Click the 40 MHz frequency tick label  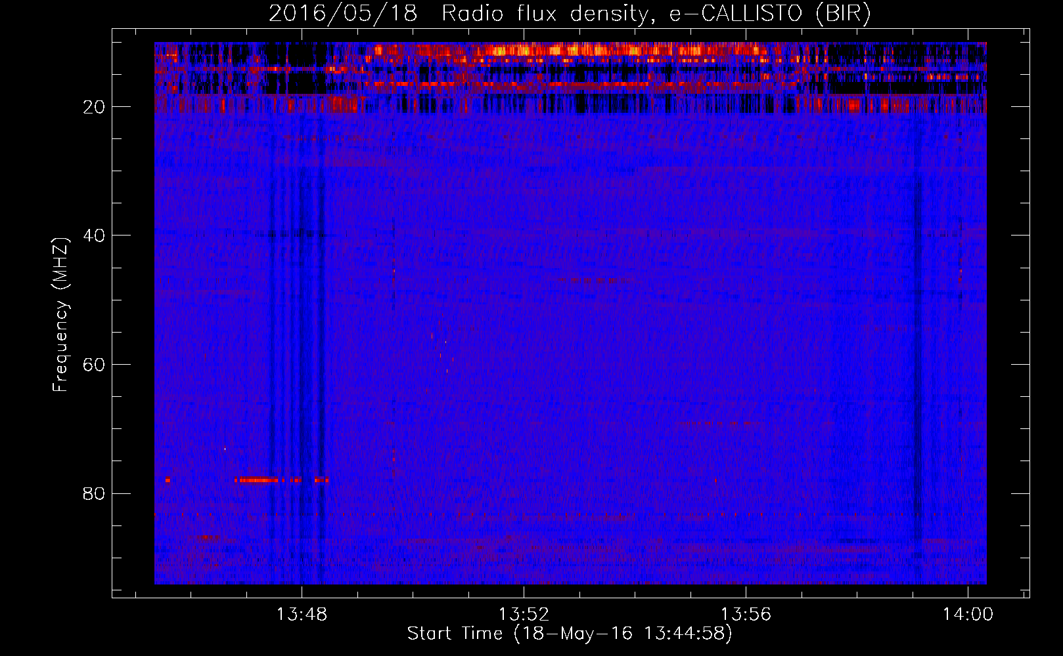coord(94,236)
